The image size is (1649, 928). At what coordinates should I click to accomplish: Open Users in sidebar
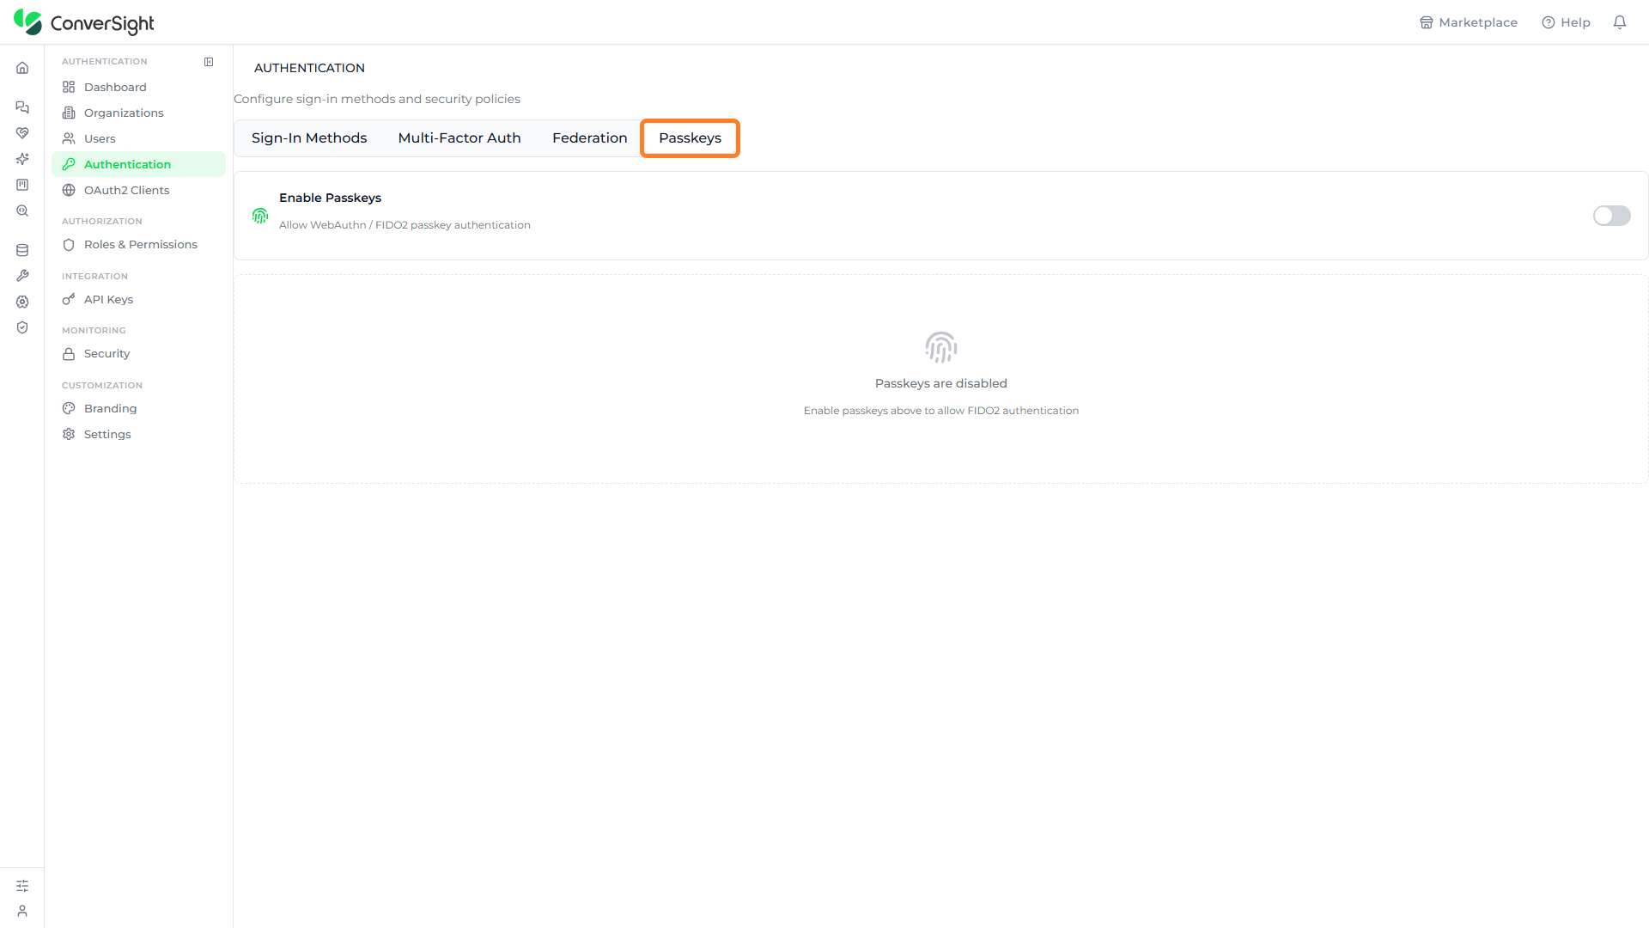(x=138, y=138)
